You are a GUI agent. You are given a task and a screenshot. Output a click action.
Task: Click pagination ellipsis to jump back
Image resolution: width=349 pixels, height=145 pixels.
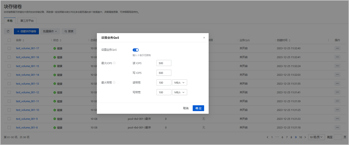click(277, 137)
